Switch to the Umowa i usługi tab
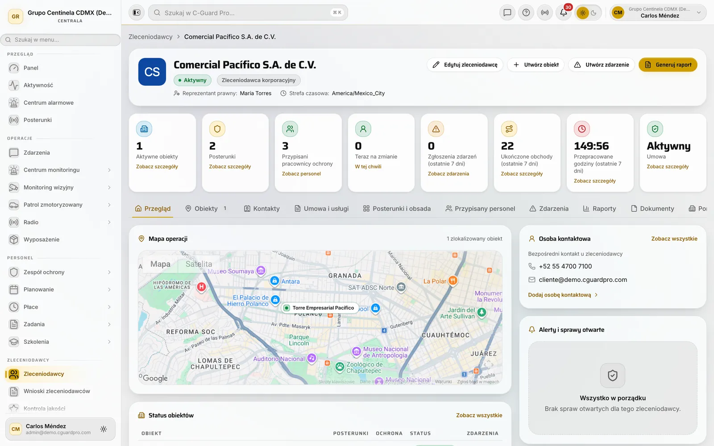 [322, 208]
